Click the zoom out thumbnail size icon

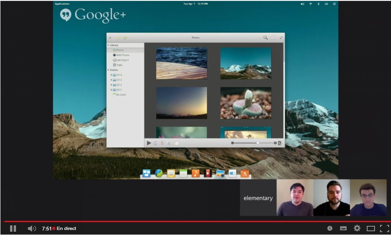233,143
